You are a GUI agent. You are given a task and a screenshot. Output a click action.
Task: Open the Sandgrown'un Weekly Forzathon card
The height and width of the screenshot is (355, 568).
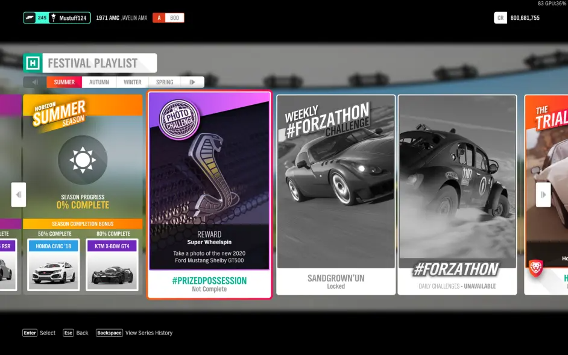[336, 195]
